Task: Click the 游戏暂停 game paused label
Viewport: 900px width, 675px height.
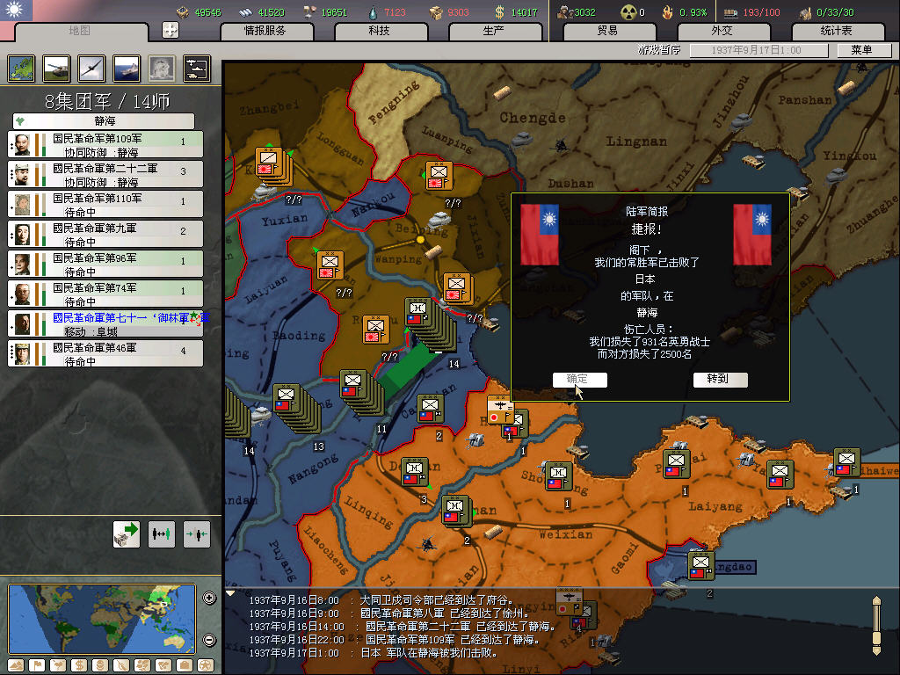Action: click(x=659, y=50)
